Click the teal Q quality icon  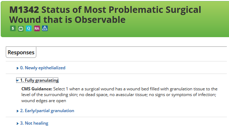tap(29, 28)
